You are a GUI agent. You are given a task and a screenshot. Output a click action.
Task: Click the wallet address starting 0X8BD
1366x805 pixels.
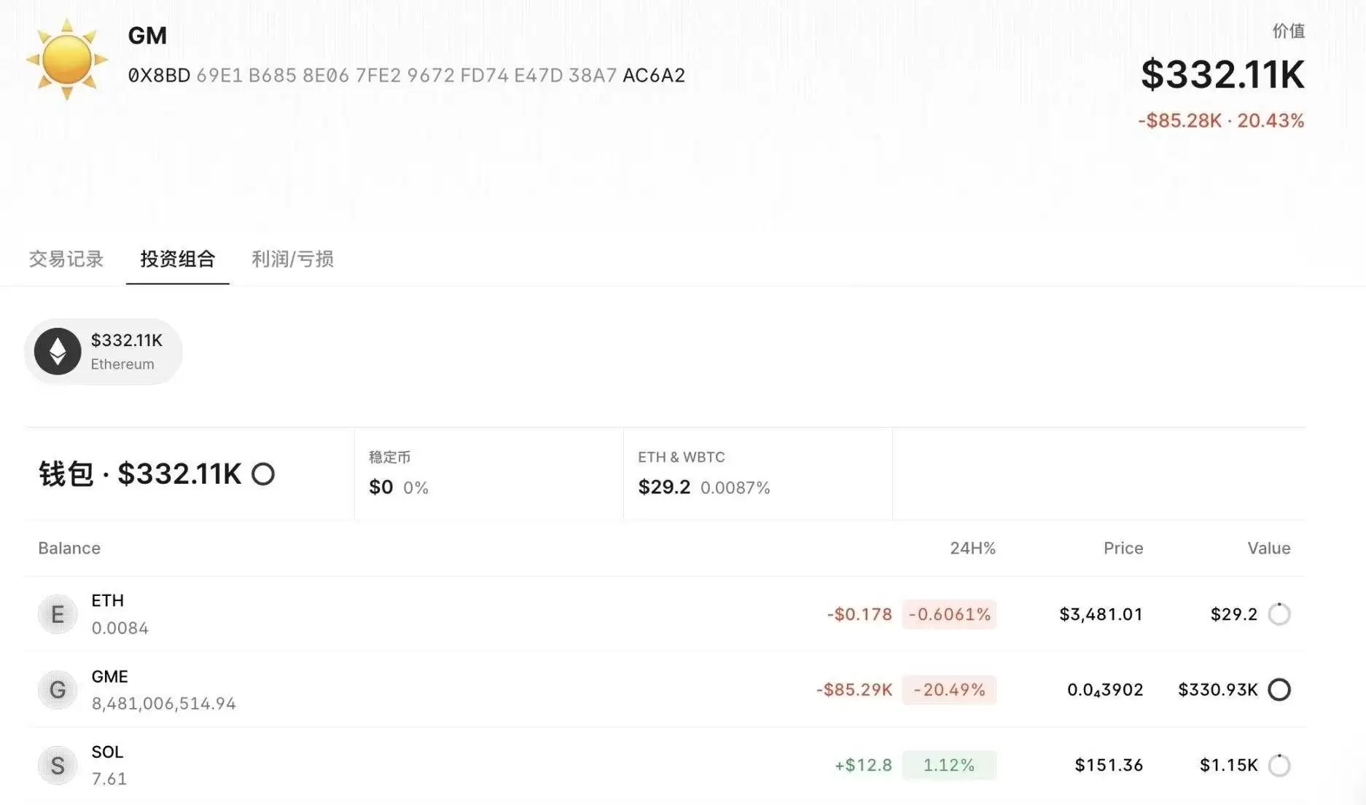[406, 76]
